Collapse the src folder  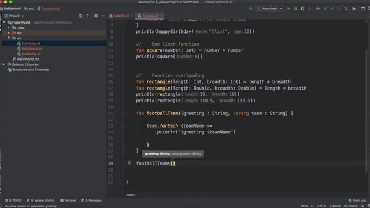pyautogui.click(x=9, y=38)
